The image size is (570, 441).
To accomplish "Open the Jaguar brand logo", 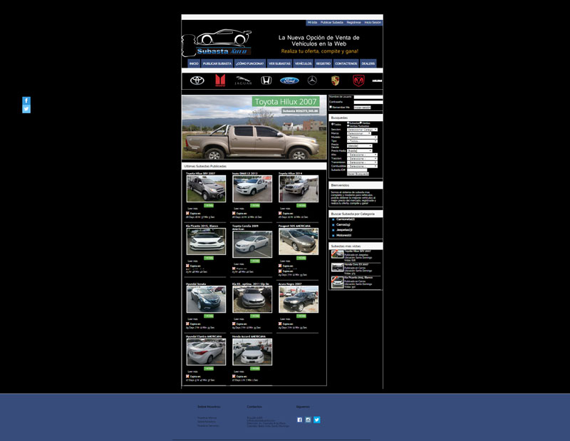I will click(244, 81).
